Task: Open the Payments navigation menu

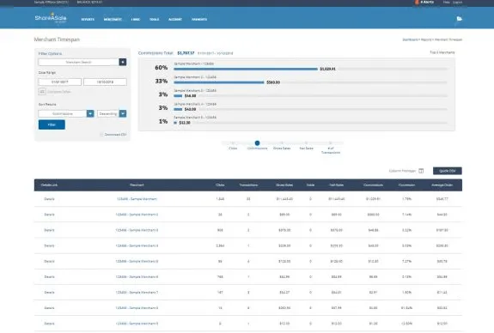Action: click(x=199, y=20)
